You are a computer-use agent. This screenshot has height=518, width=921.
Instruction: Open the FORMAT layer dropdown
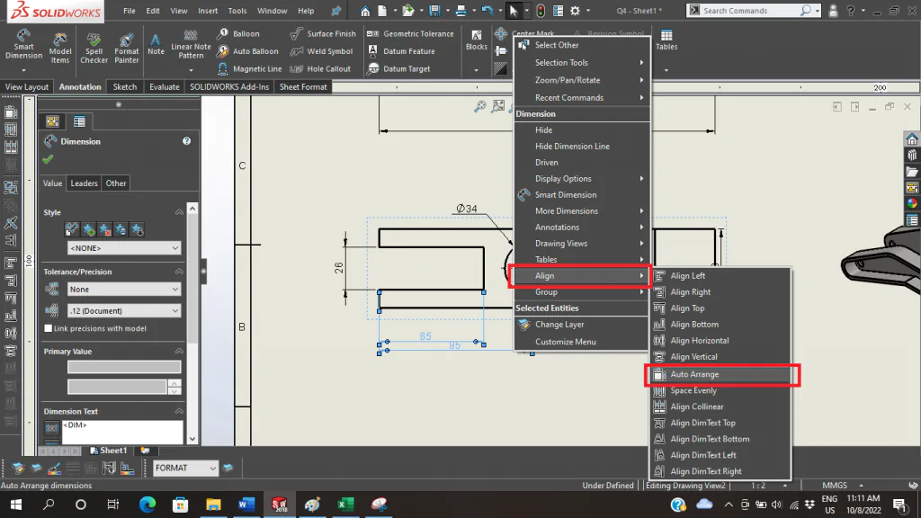[185, 468]
